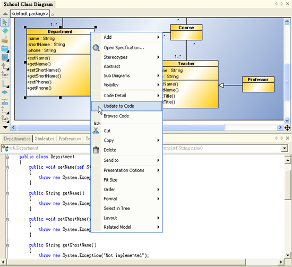Viewport: 292px width, 267px height.
Task: Collapse the setShortName method region
Action: tap(7, 220)
